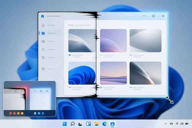Pick the yellow dot in the inset preview
Image resolution: width=192 pixels, height=128 pixels.
[x=22, y=113]
